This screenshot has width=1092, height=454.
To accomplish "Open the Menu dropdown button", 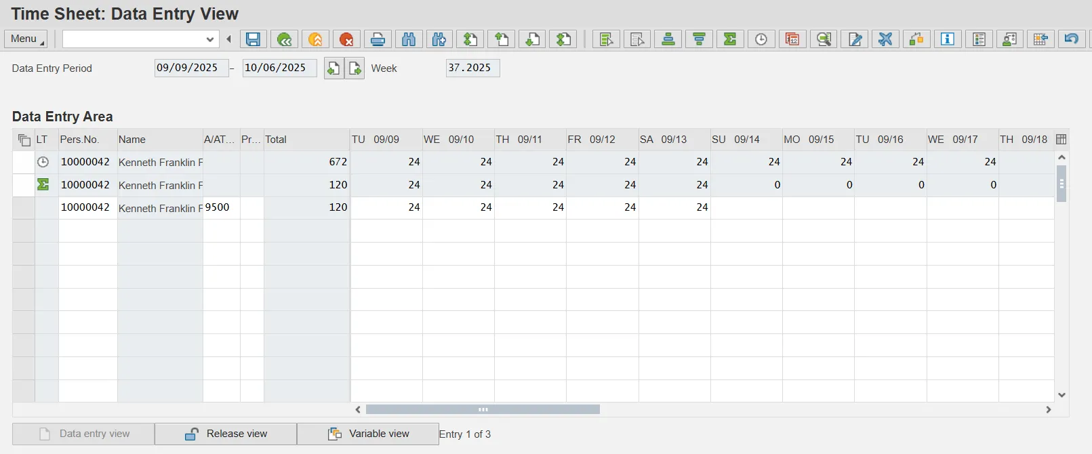I will click(x=26, y=39).
